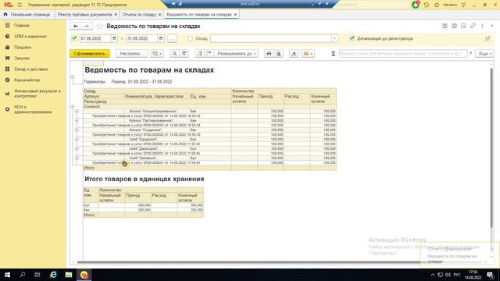
Task: Open the Закупки section
Action: click(x=22, y=59)
